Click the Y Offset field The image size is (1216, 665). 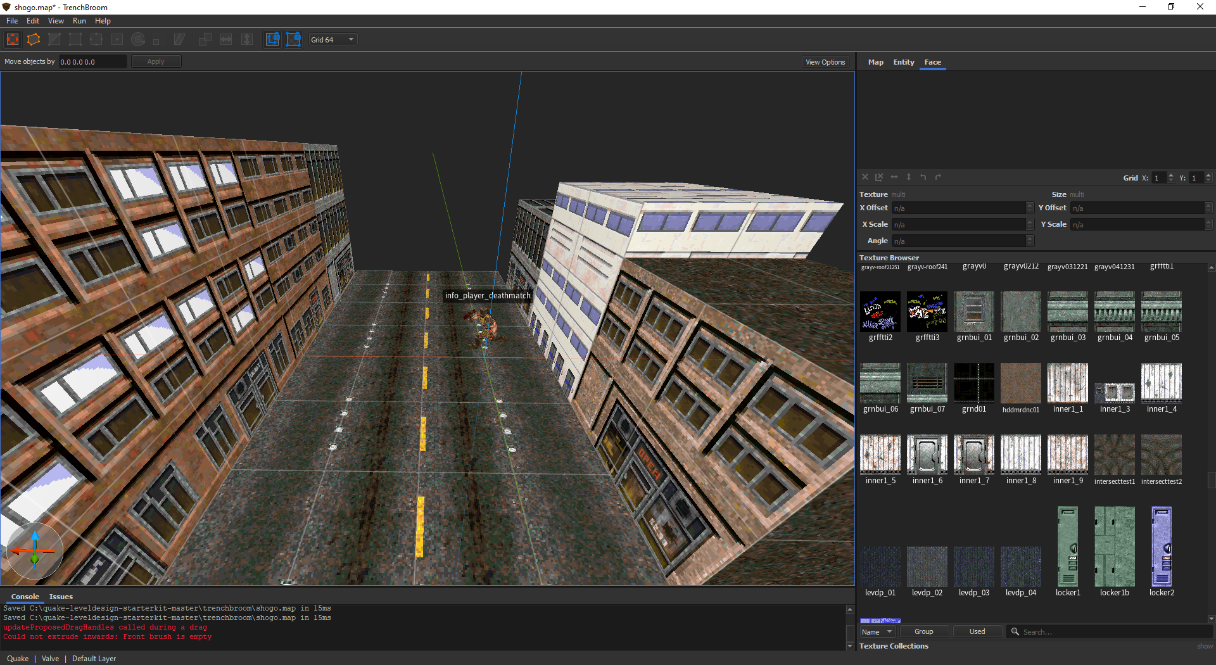[x=1137, y=208]
